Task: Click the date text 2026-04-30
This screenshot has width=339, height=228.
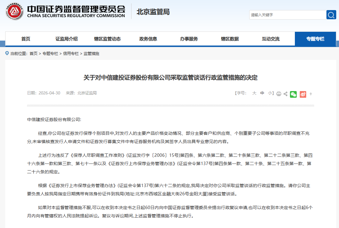Action: (49, 93)
